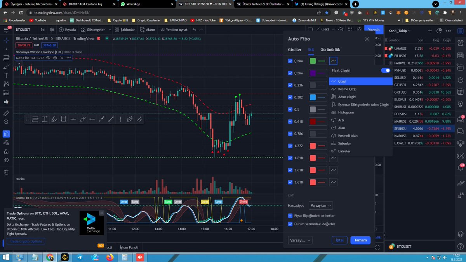The width and height of the screenshot is (466, 262).
Task: Take a snapshot with the camera icon
Action: [360, 29]
